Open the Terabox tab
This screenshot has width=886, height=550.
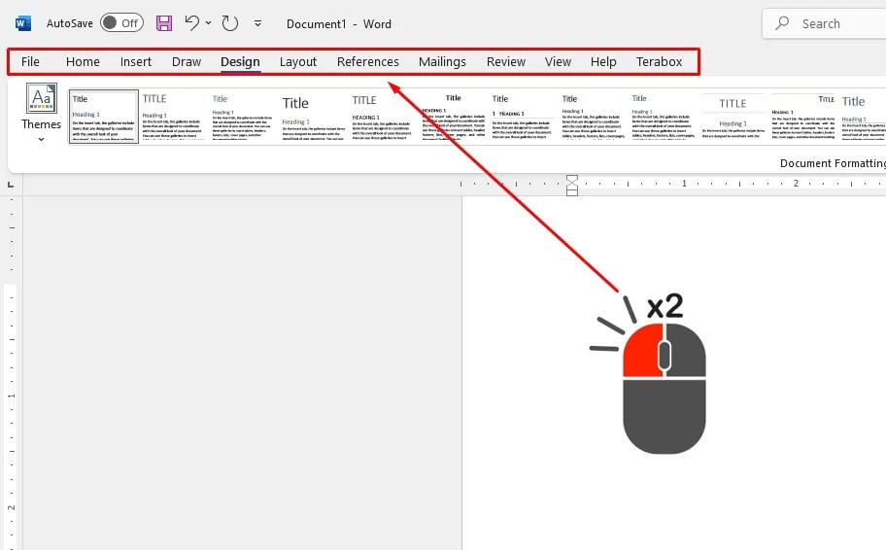tap(659, 61)
